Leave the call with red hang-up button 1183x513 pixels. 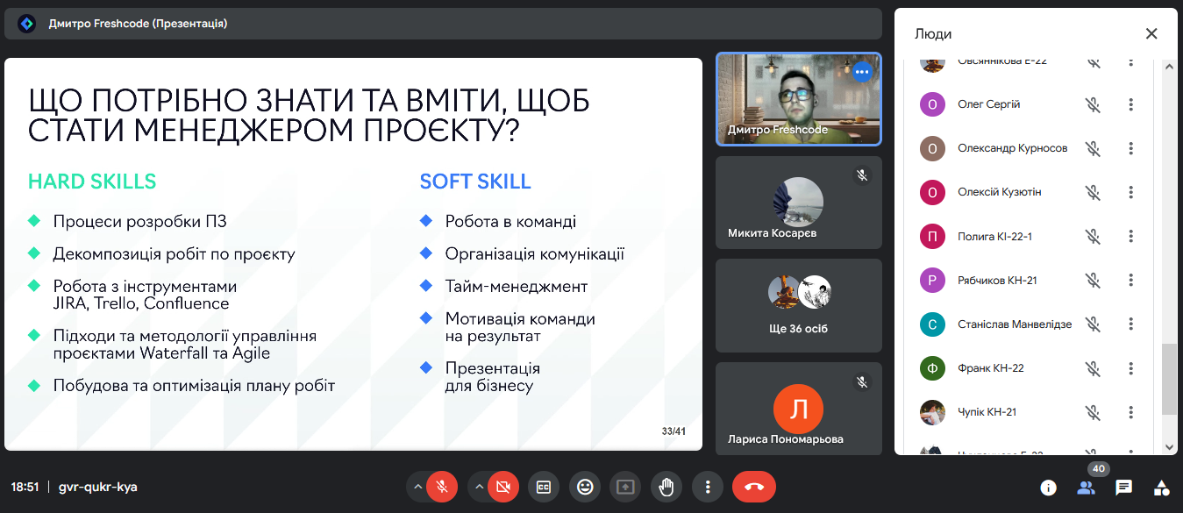[x=753, y=487]
